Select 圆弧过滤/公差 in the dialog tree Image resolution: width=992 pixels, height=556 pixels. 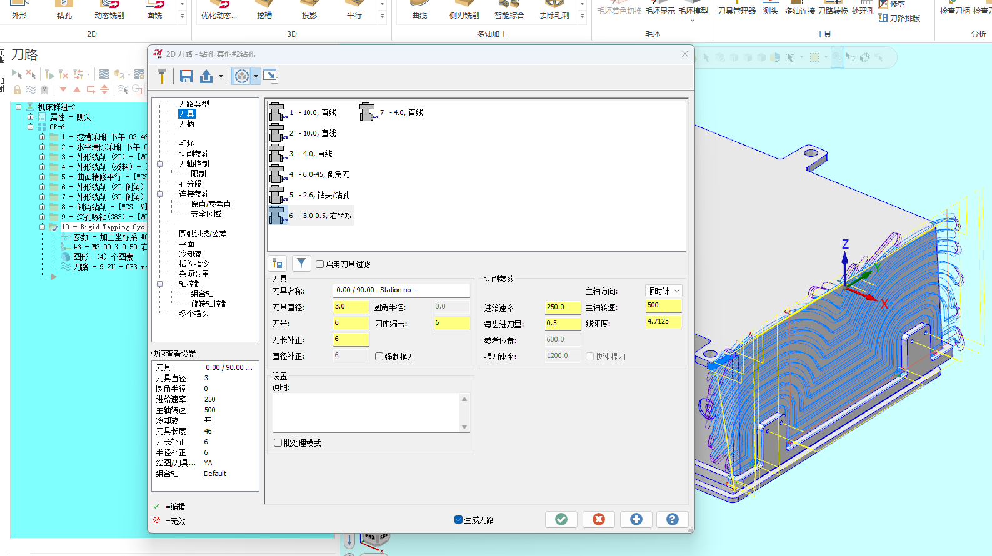coord(203,234)
